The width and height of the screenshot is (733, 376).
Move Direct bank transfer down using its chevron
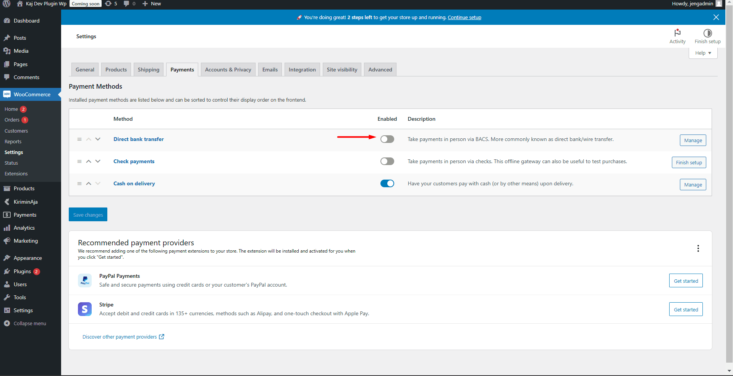[98, 139]
